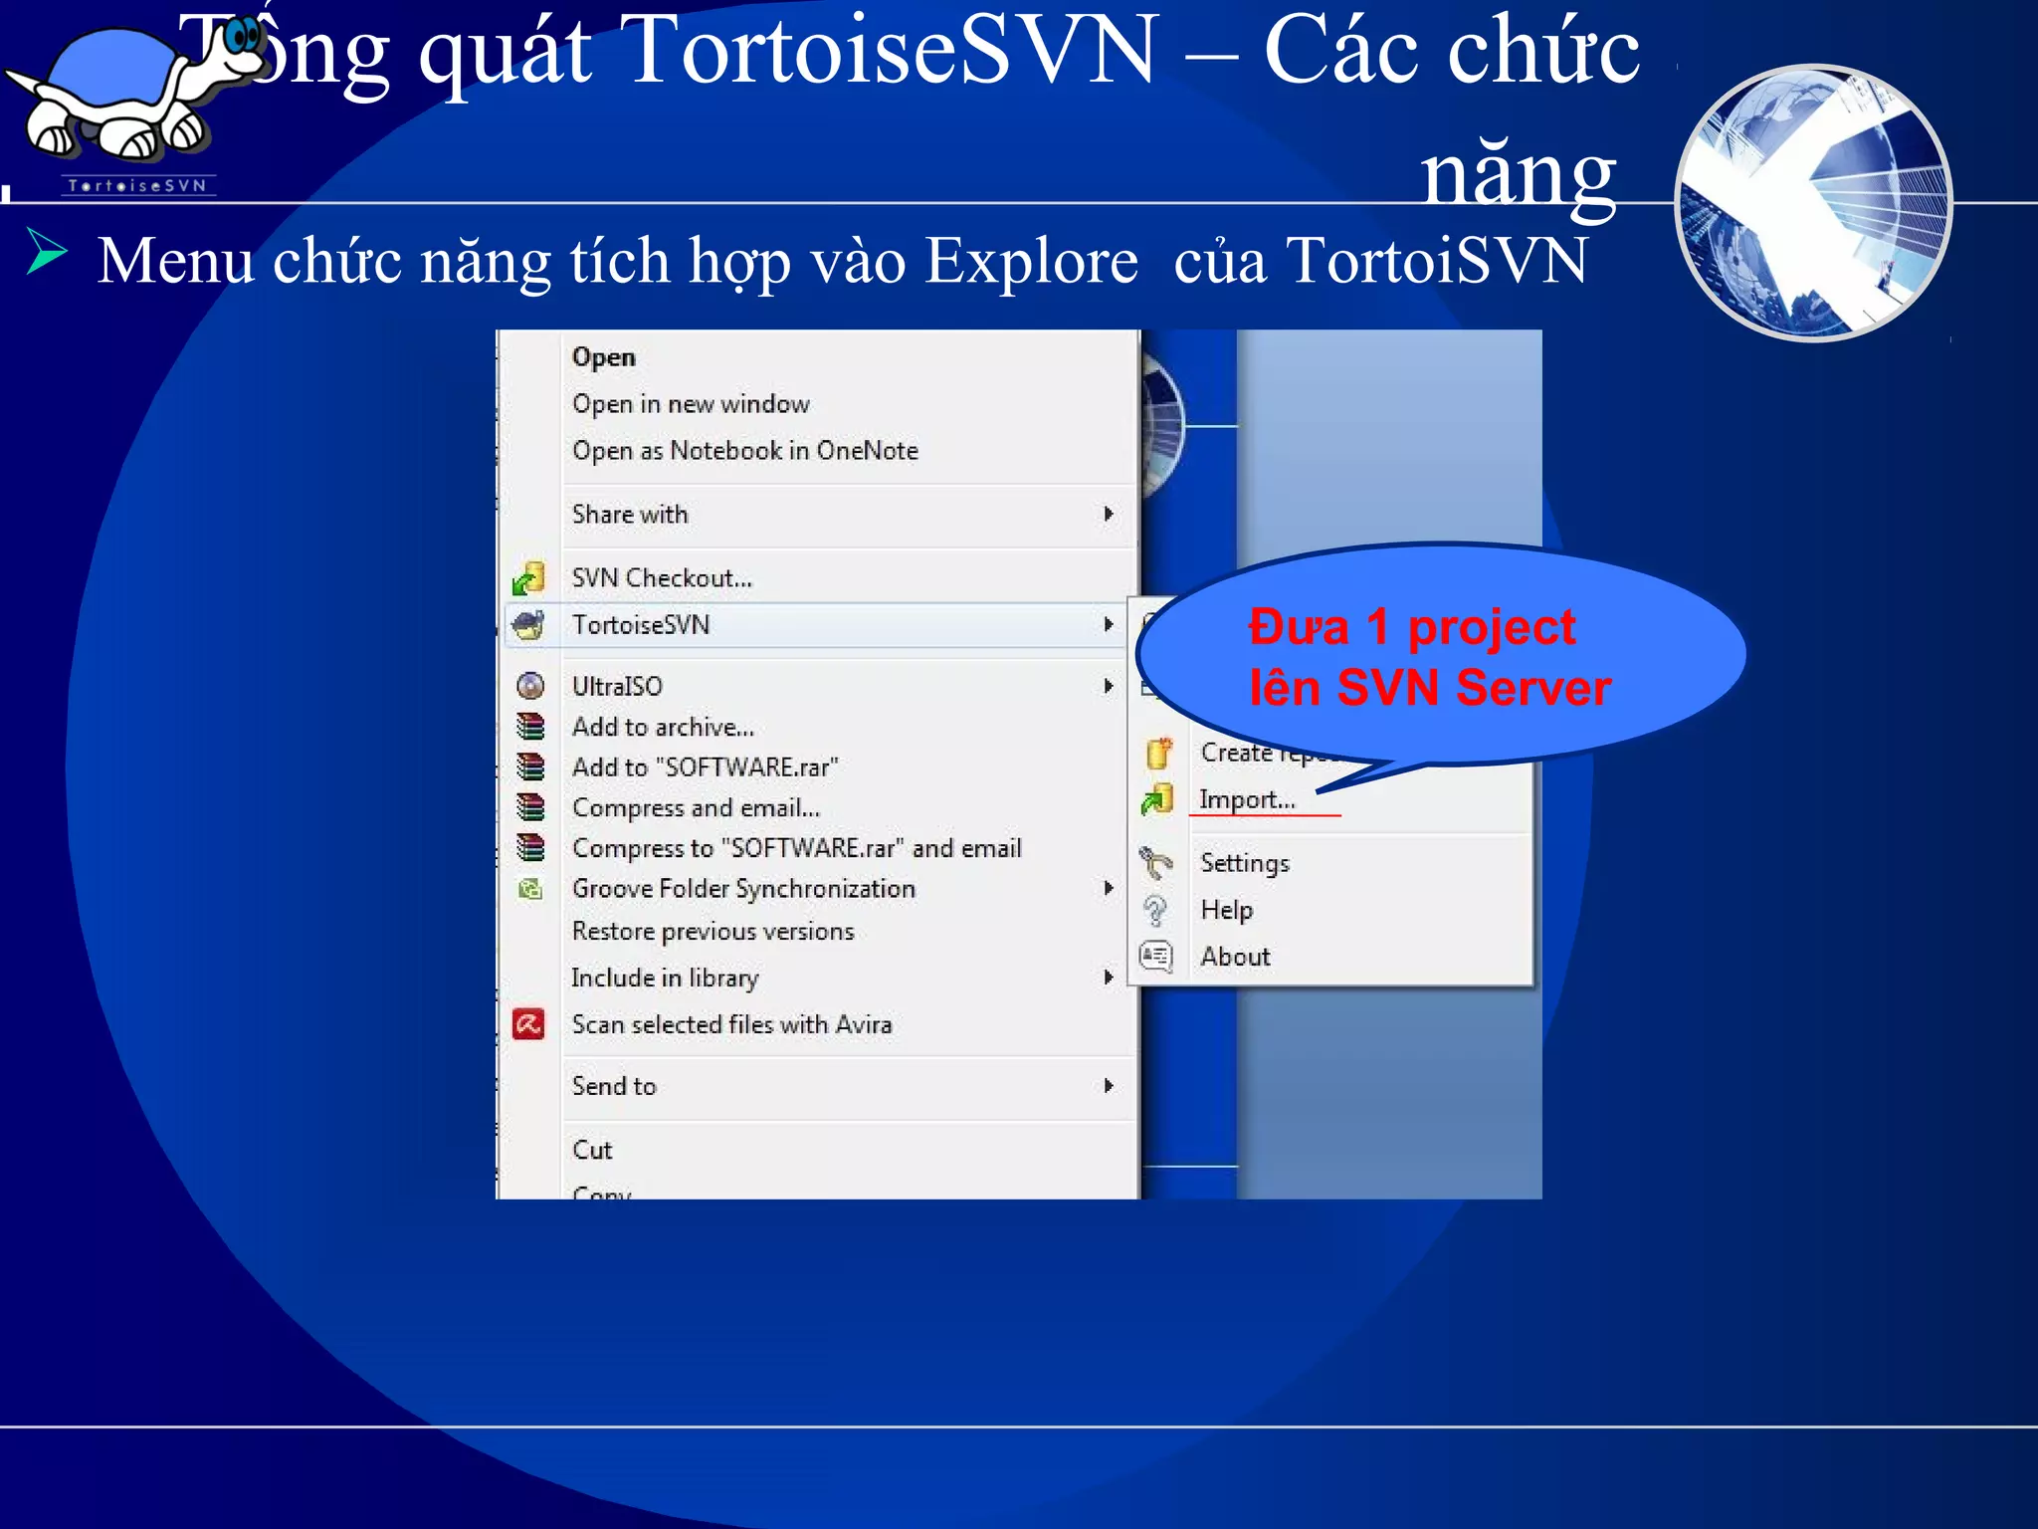This screenshot has width=2038, height=1529.
Task: Expand the Send to submenu arrow
Action: [x=1108, y=1086]
